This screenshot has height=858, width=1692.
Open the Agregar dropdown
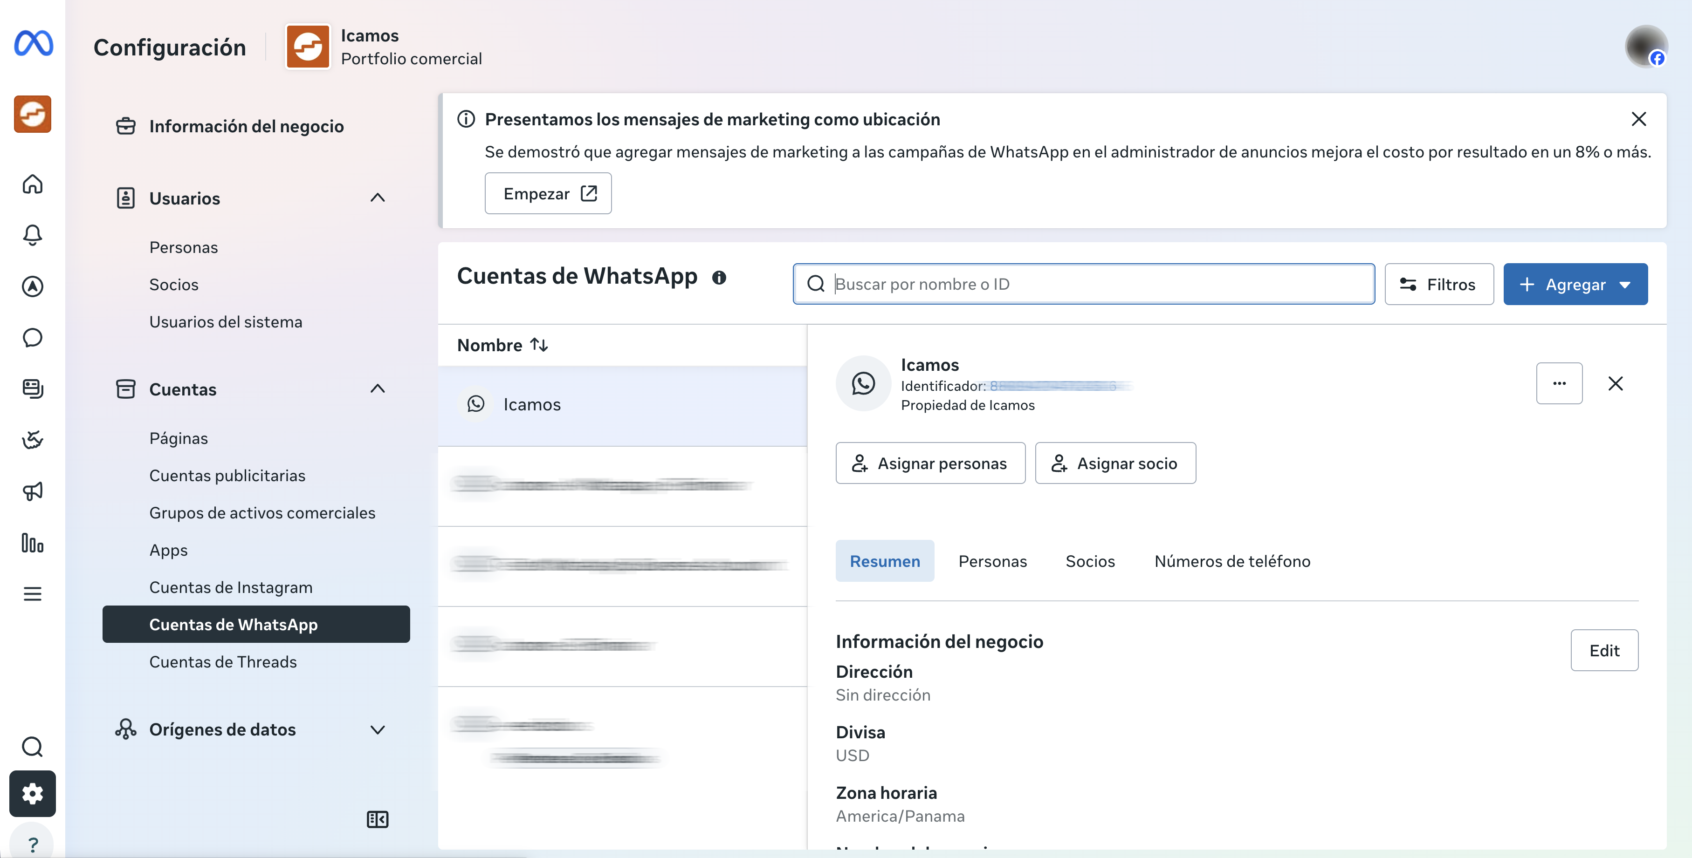[x=1575, y=284]
